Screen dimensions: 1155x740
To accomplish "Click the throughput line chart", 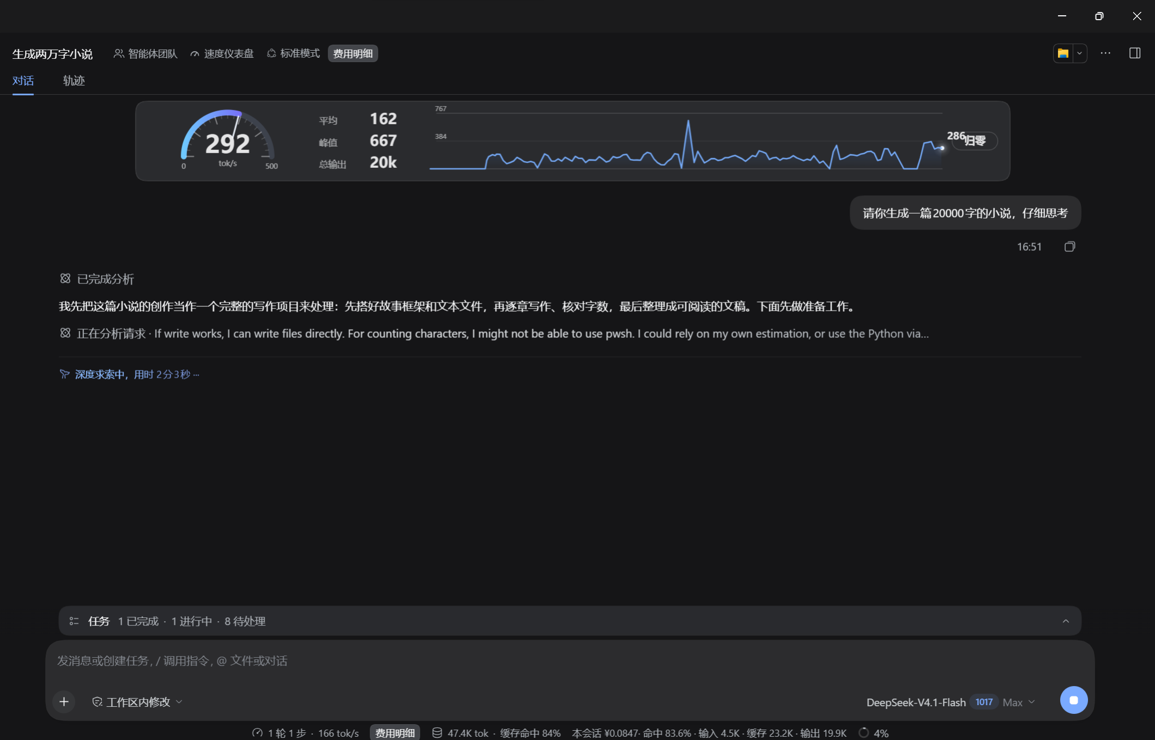I will point(686,140).
